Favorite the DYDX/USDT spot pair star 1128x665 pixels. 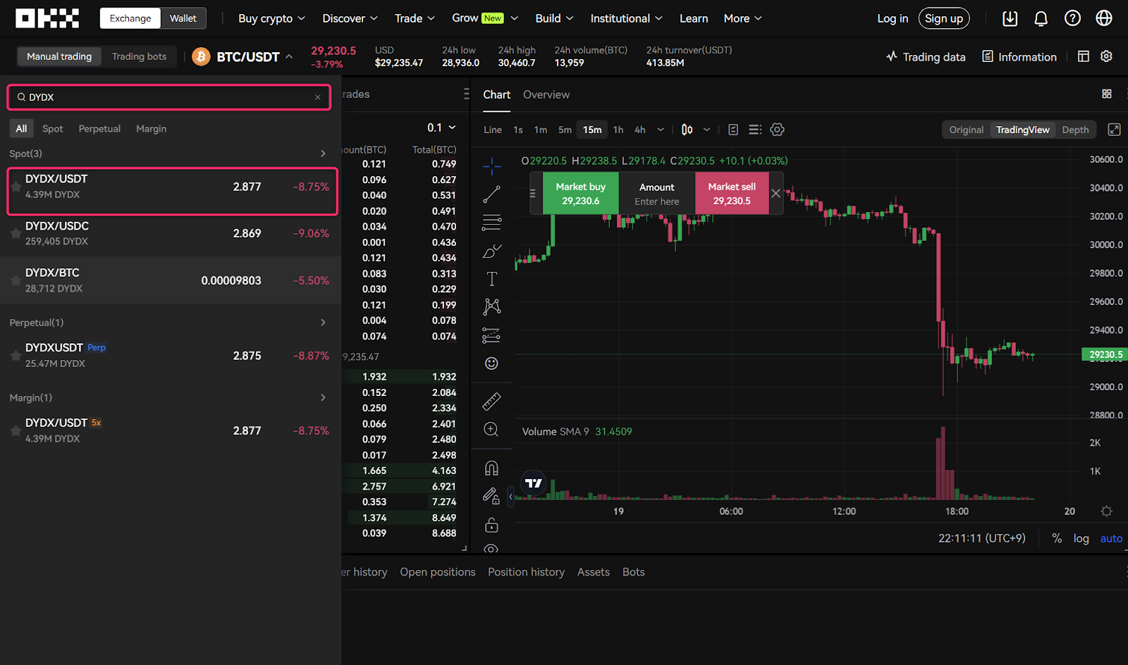click(16, 187)
